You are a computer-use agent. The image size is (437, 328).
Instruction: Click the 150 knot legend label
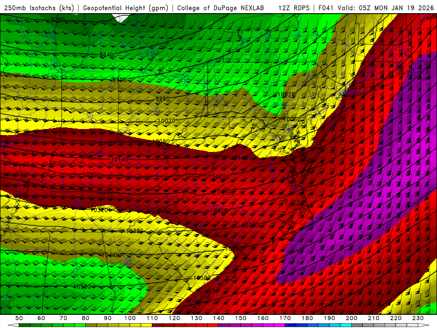pos(241,318)
